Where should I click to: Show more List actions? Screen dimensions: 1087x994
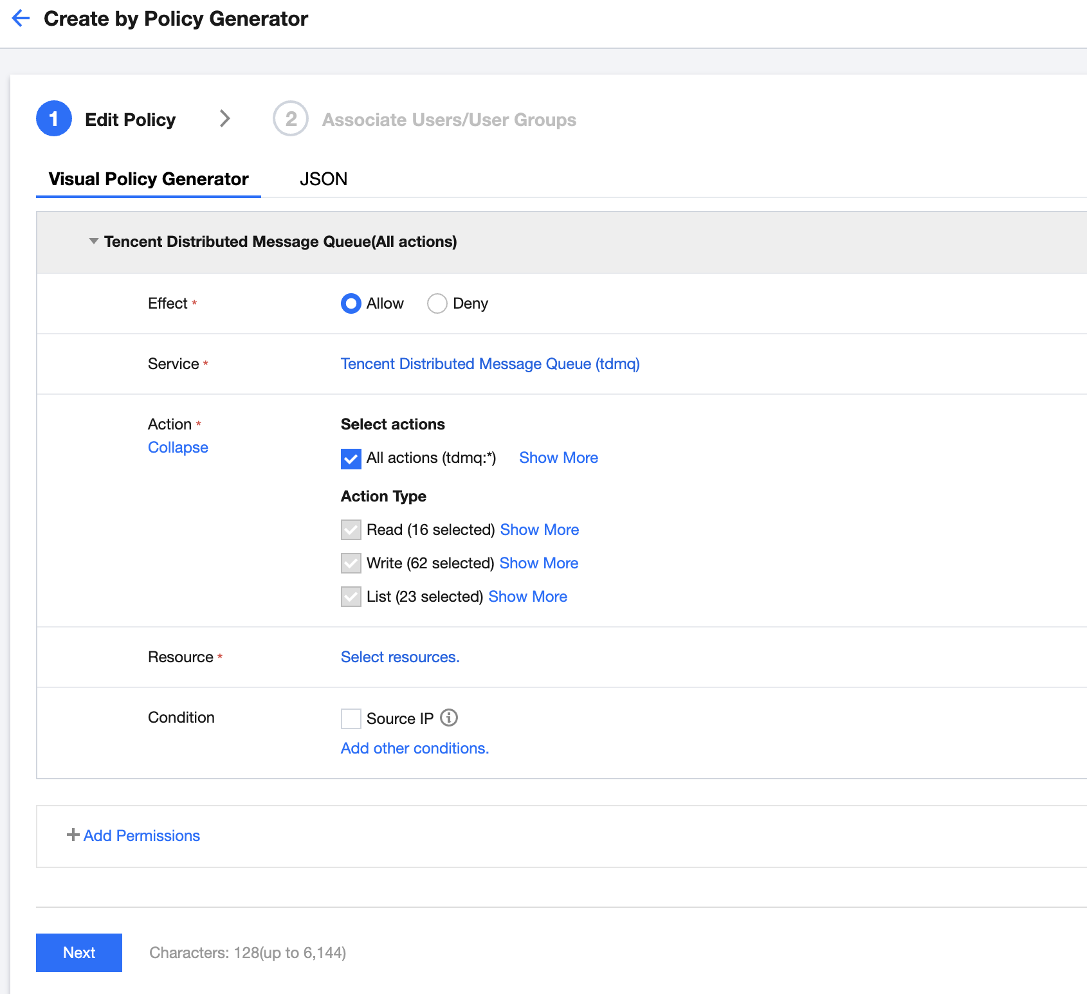point(528,597)
